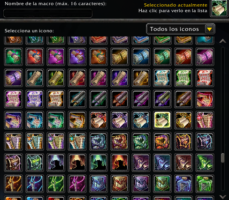Select the red-glow quill pens icon
The width and height of the screenshot is (229, 200).
[120, 99]
